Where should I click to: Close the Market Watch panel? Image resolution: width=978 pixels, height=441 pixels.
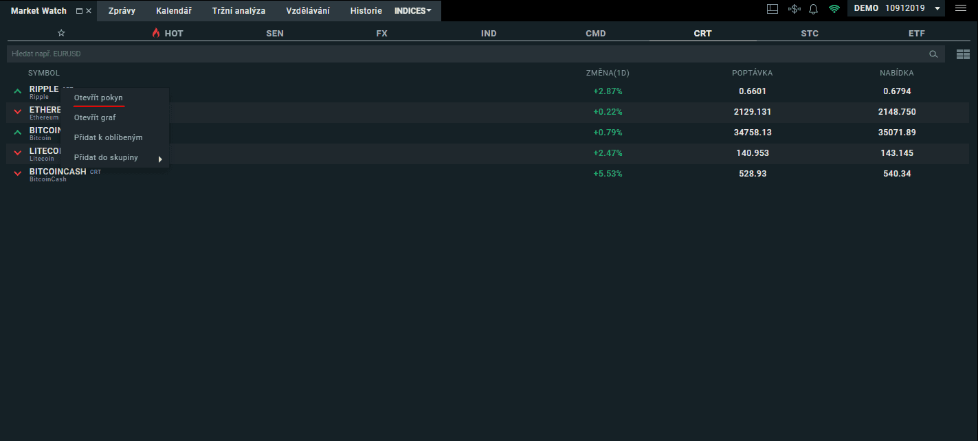coord(89,11)
